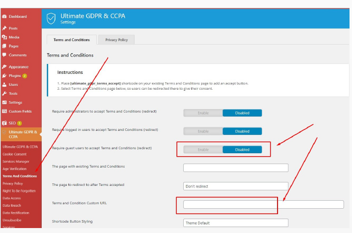Click the Custom Fields icon
This screenshot has height=233, width=352.
4,111
